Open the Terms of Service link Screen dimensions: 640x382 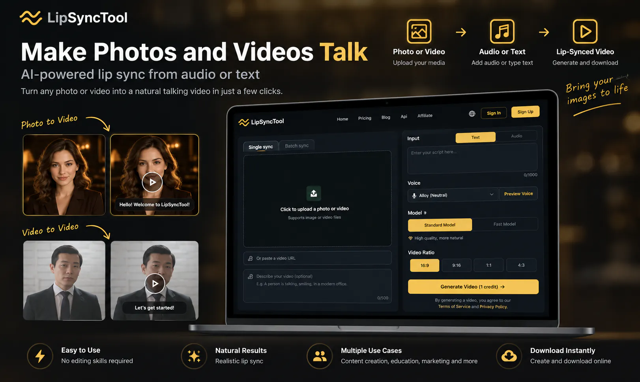[454, 306]
